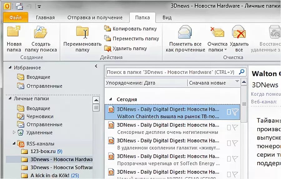
Task: Switch to the Отправка и получение tab
Action: point(95,17)
